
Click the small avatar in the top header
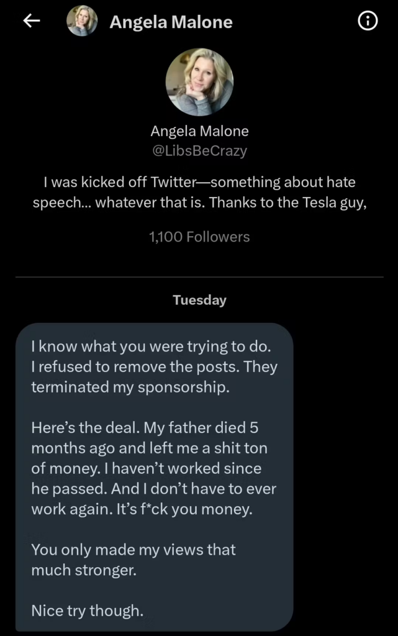tap(82, 20)
